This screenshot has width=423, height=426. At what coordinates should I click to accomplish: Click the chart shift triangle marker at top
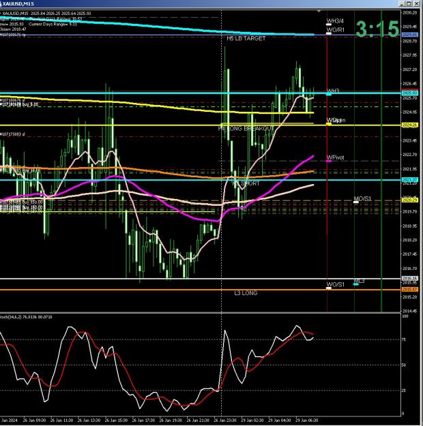[319, 11]
